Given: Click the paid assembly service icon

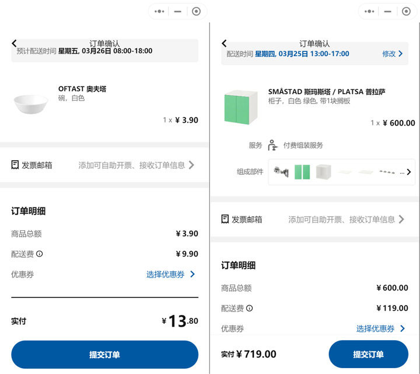Looking at the screenshot, I should 272,145.
